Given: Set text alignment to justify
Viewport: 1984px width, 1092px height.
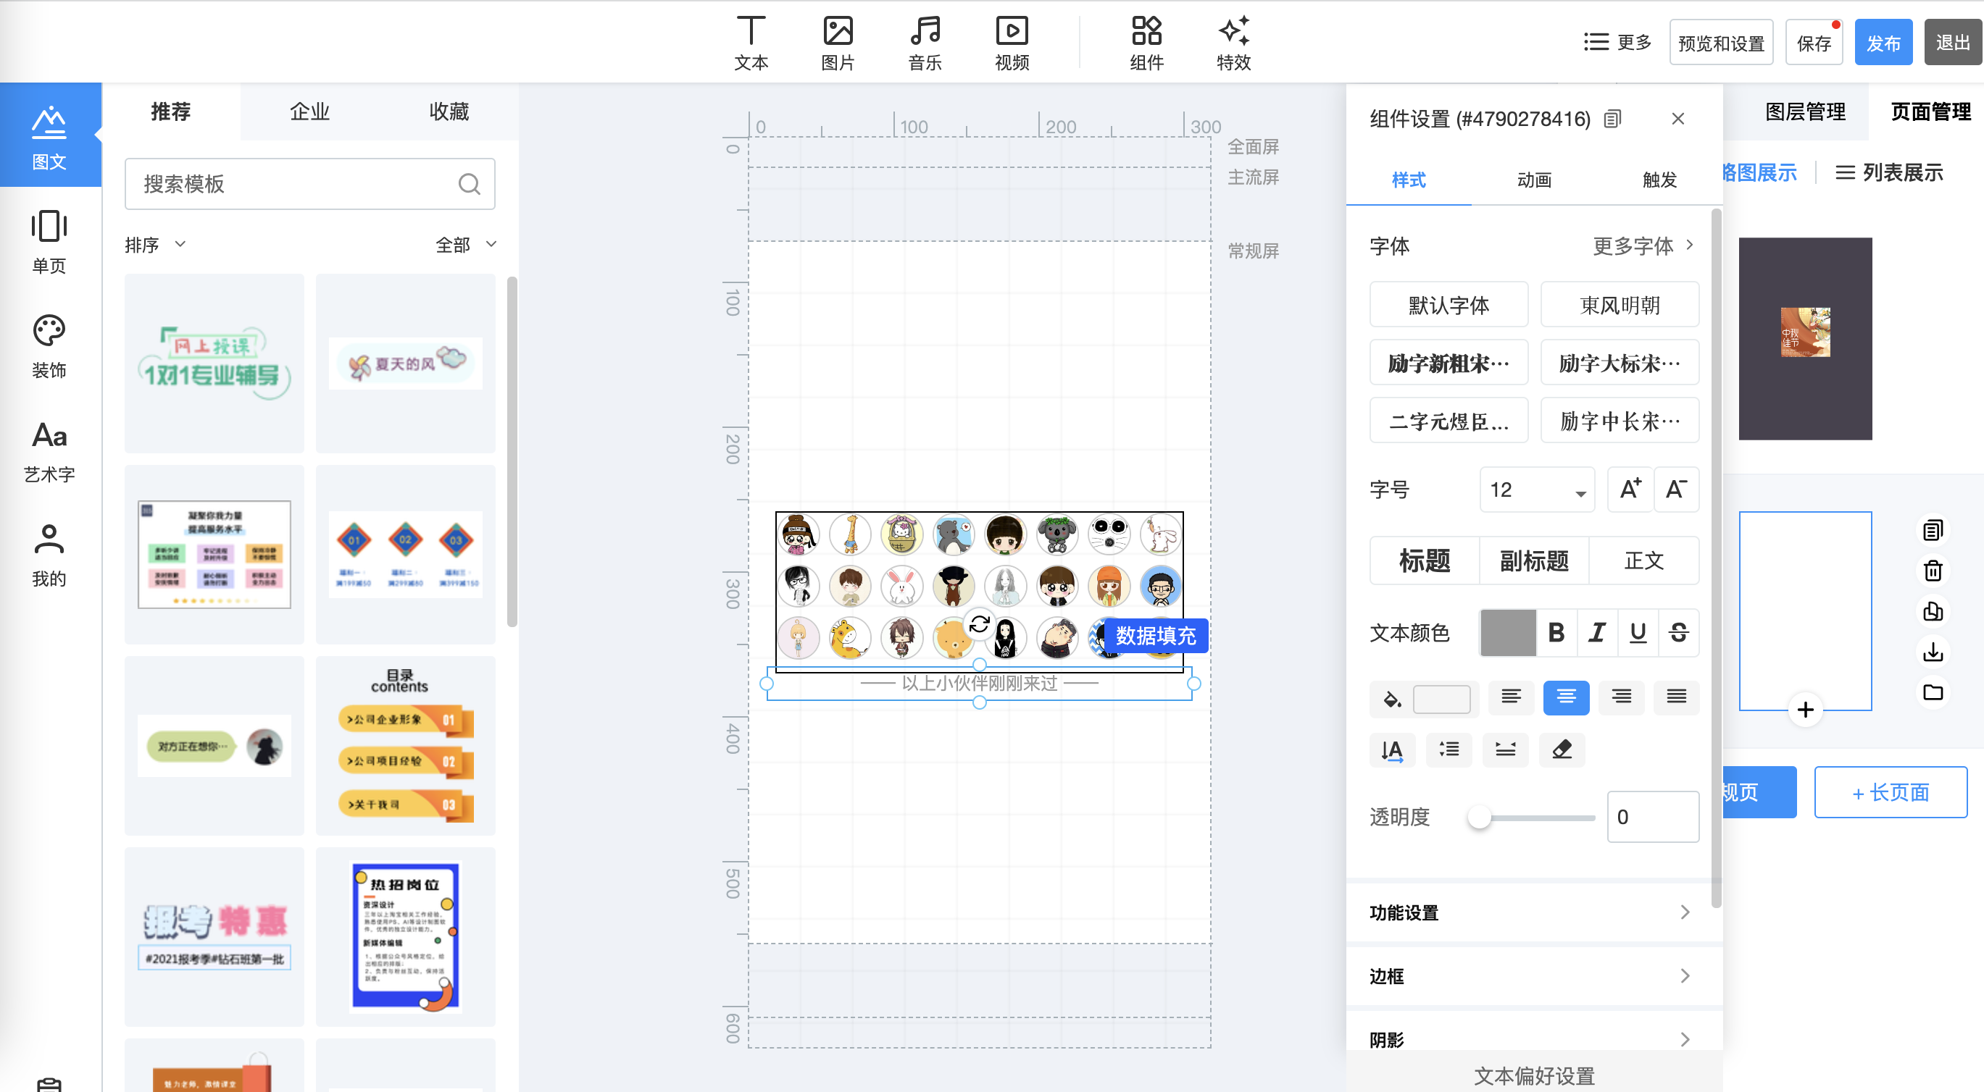Looking at the screenshot, I should click(x=1677, y=697).
